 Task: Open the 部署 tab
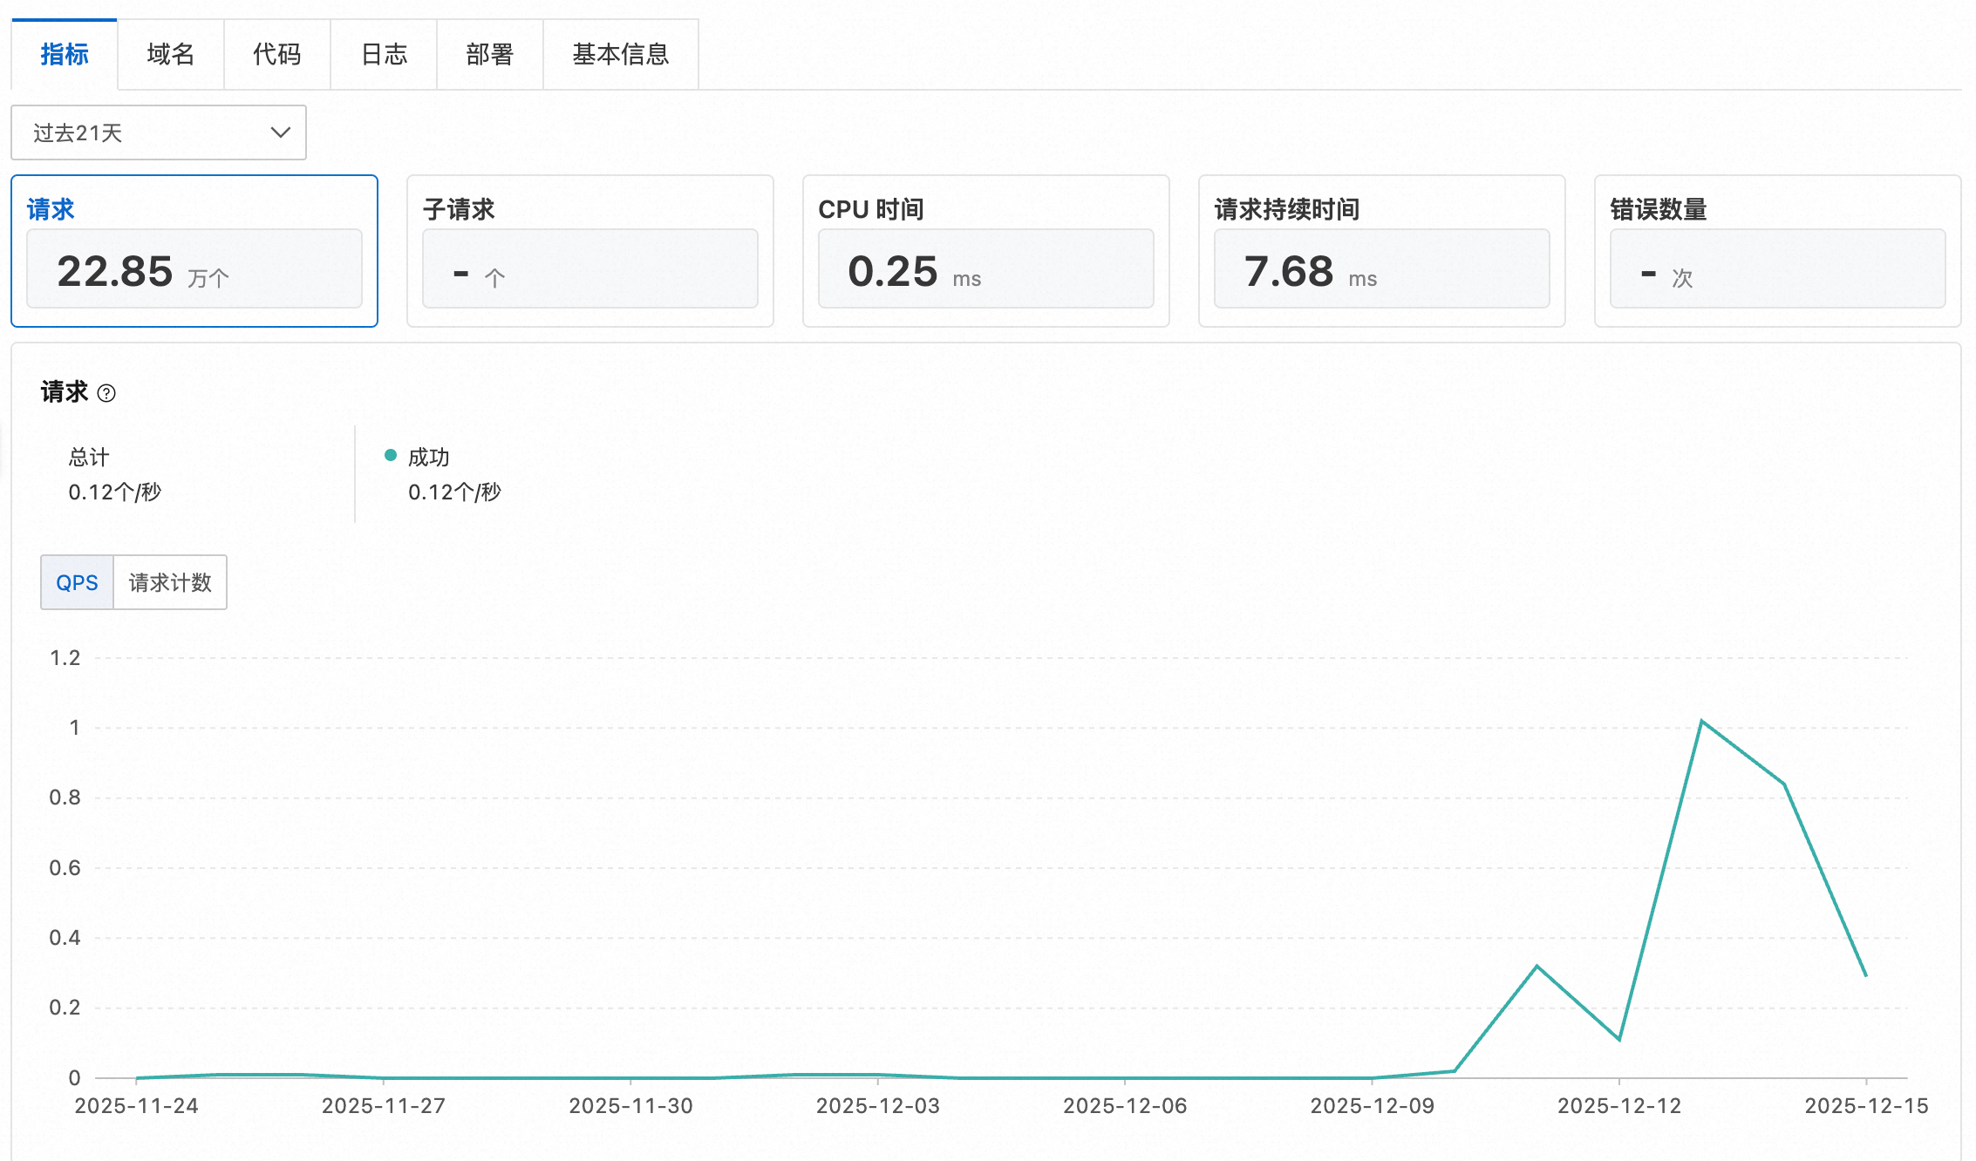(x=489, y=55)
